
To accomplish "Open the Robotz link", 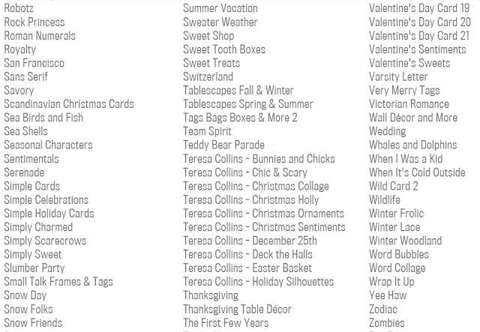I will pos(19,8).
